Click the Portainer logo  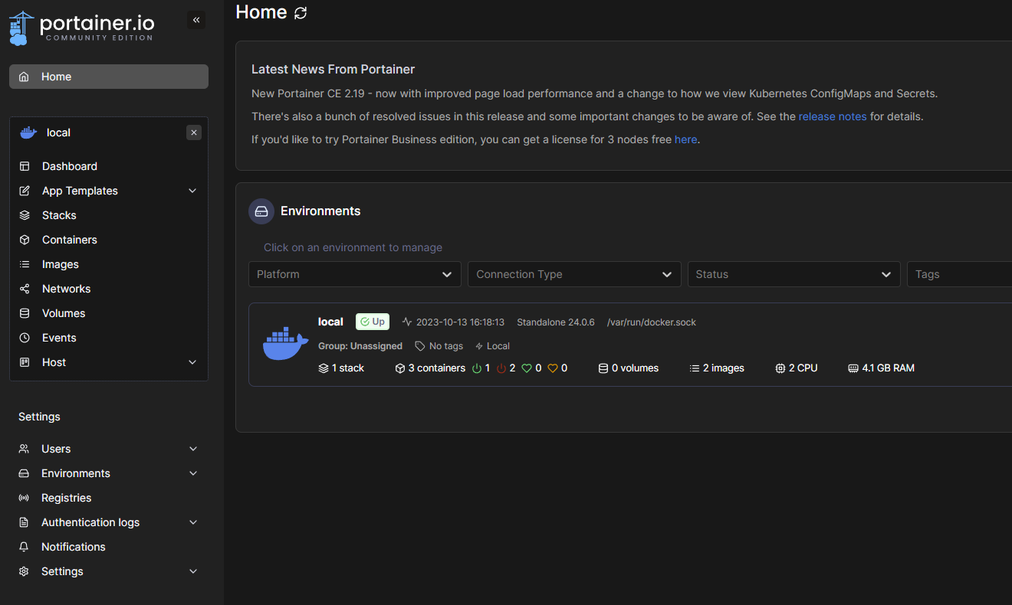click(81, 28)
